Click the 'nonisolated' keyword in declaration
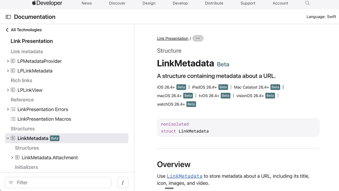 click(175, 124)
